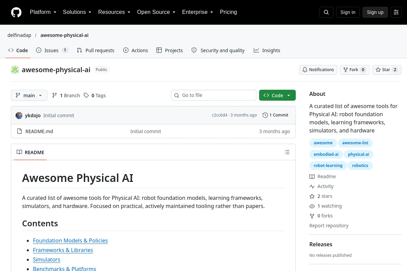407x271 pixels.
Task: View the 0 forks link
Action: [321, 216]
